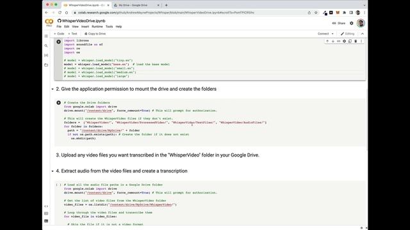Click the /content/drive/MyDrive/ path link
The width and height of the screenshot is (410, 230).
(102, 130)
